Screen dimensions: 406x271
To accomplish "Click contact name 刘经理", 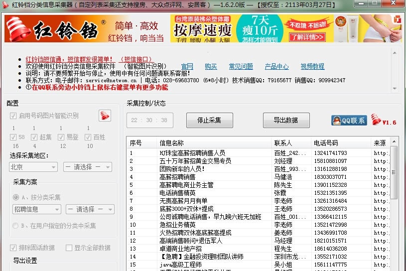I will (283, 161).
